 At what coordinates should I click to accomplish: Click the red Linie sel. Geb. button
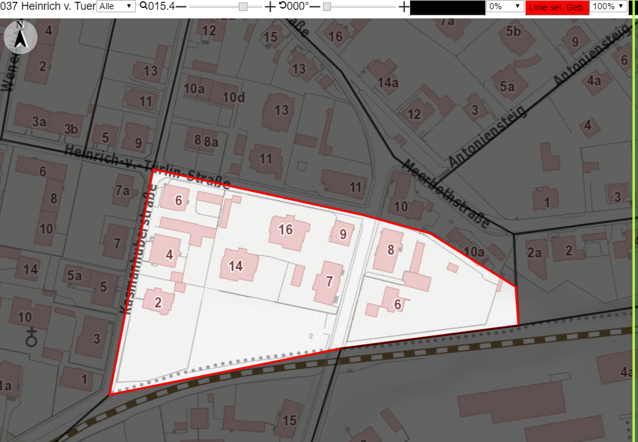tap(557, 7)
